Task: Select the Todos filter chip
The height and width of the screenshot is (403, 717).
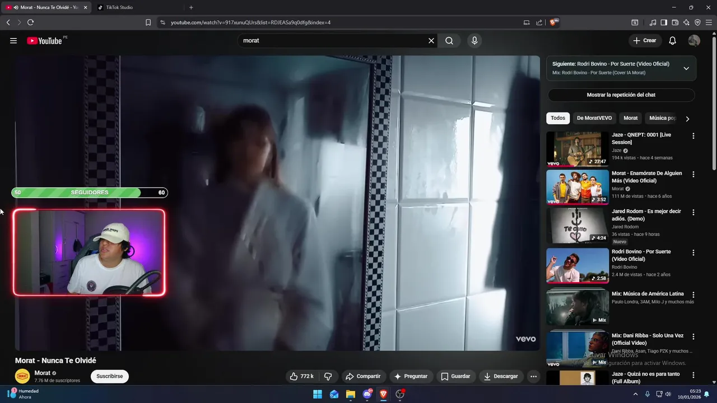Action: pos(558,118)
